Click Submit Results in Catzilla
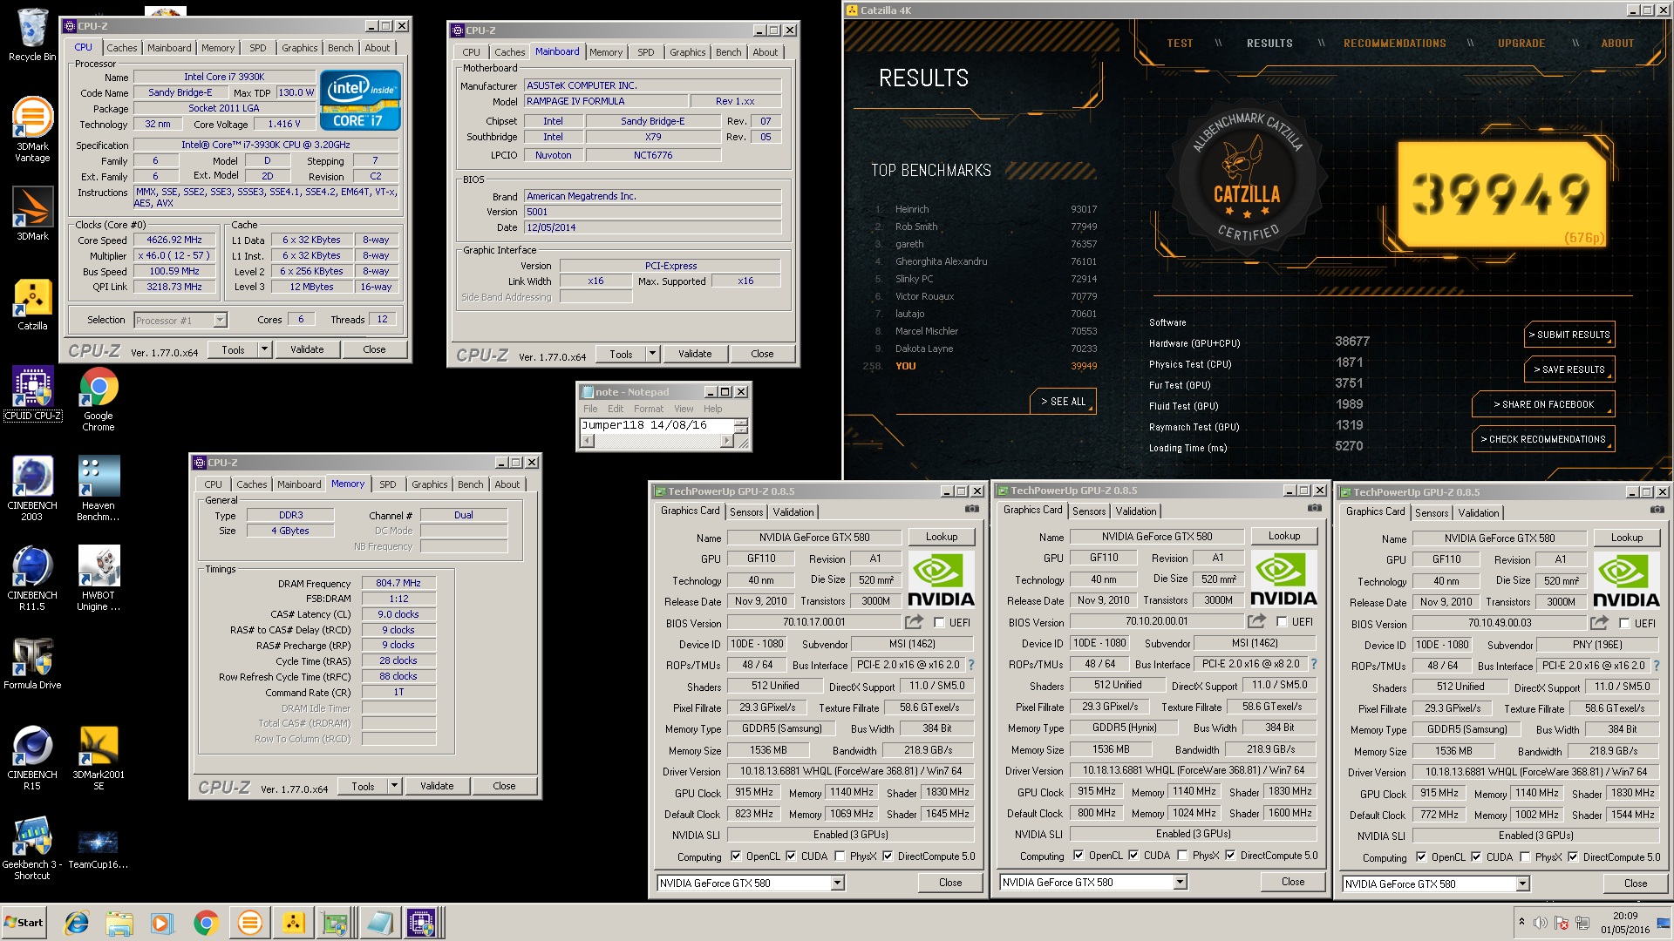1674x941 pixels. [1569, 335]
